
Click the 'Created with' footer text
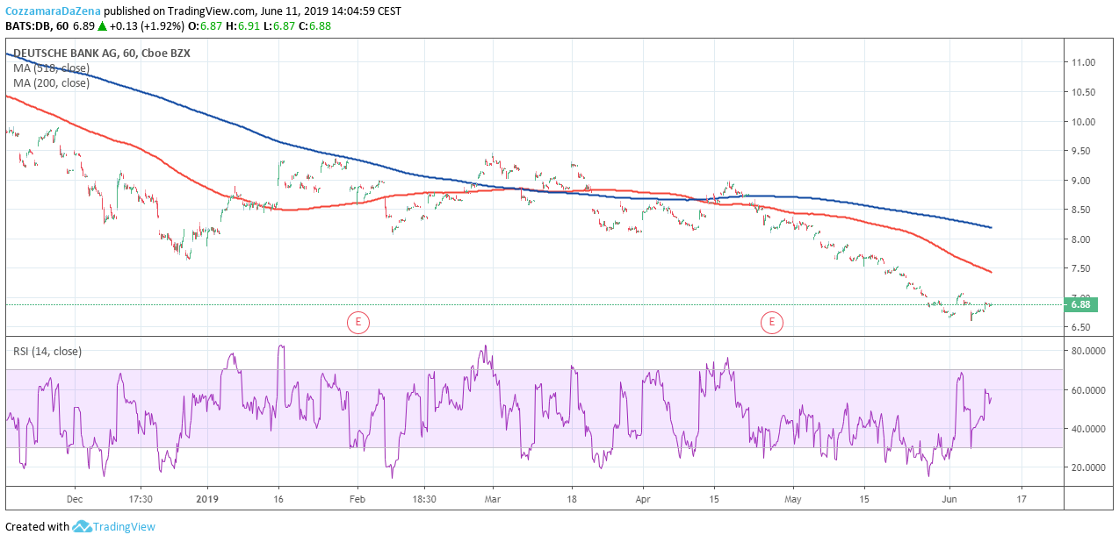(37, 526)
